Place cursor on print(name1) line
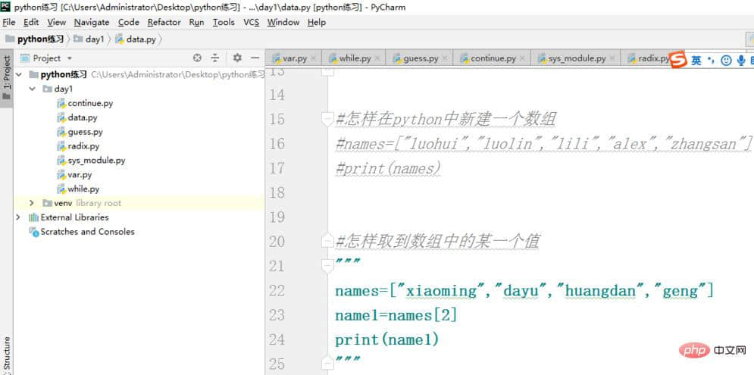This screenshot has width=754, height=375. (x=386, y=340)
